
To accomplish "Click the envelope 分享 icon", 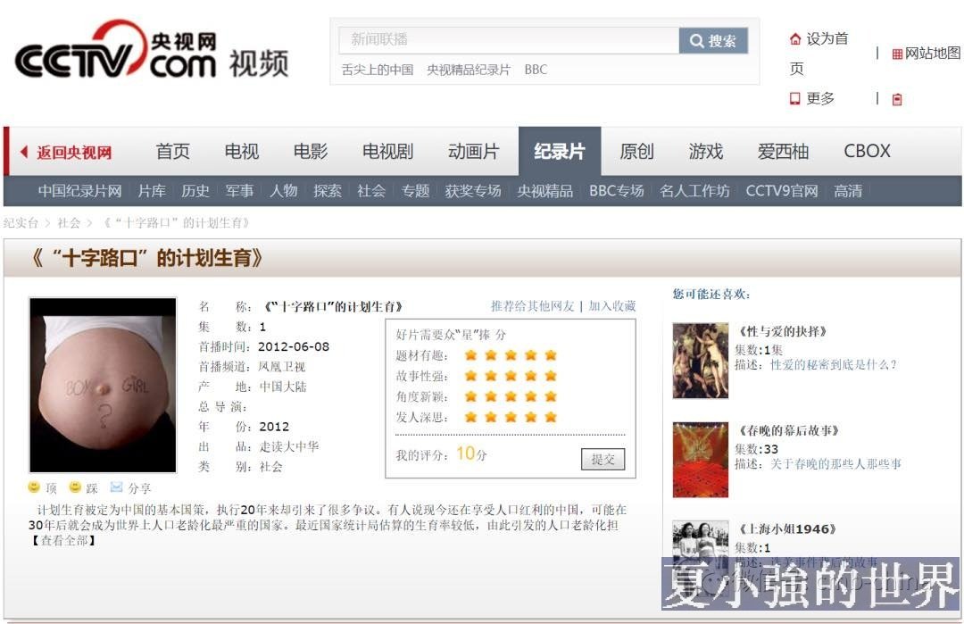I will pyautogui.click(x=116, y=487).
